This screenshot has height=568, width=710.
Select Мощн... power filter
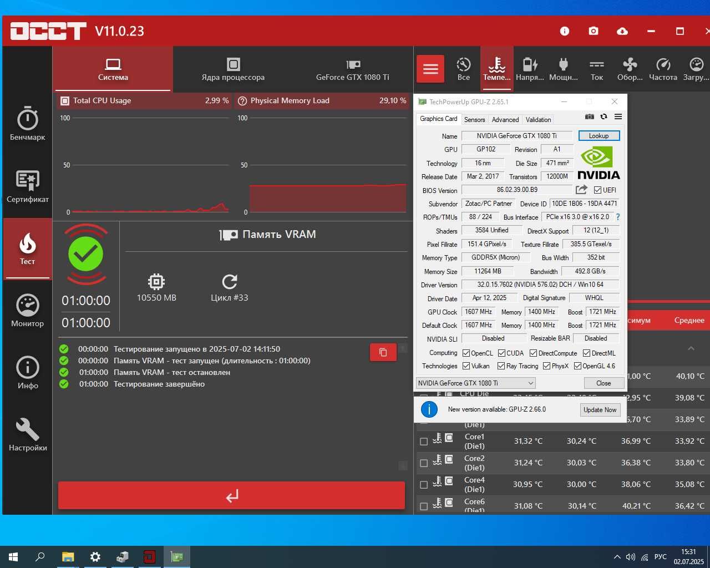[x=564, y=69]
